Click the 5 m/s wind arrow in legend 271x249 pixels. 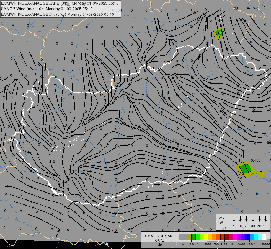(234, 219)
